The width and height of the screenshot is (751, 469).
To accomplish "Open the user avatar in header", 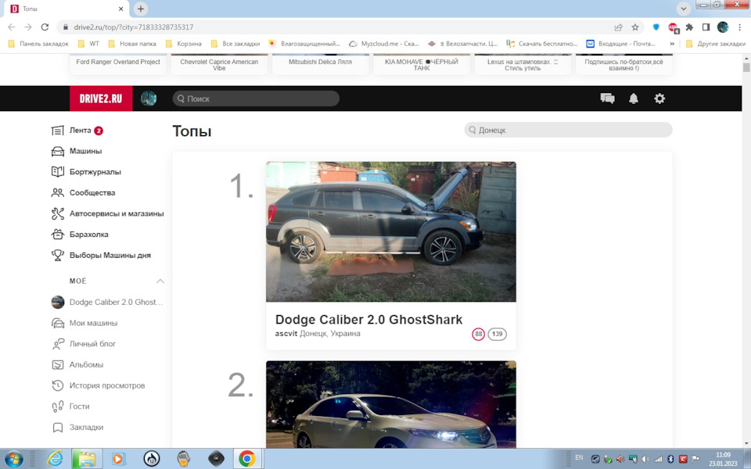I will click(x=149, y=98).
